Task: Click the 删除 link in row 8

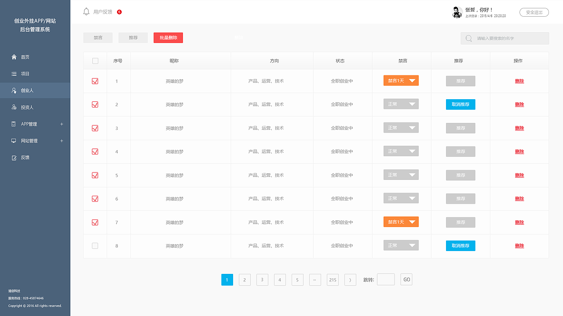Action: click(x=519, y=246)
